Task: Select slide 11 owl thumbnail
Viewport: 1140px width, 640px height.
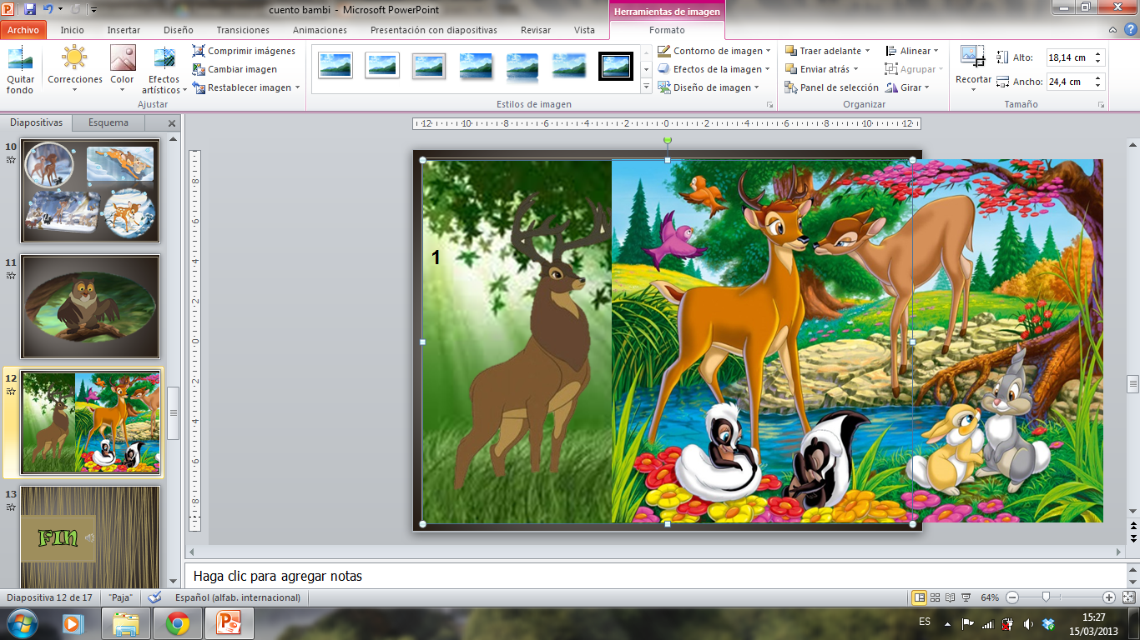Action: 90,307
